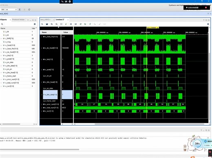212x158 pixels.
Task: Select o_2ask[15:0] in Objects list
Action: [10, 45]
